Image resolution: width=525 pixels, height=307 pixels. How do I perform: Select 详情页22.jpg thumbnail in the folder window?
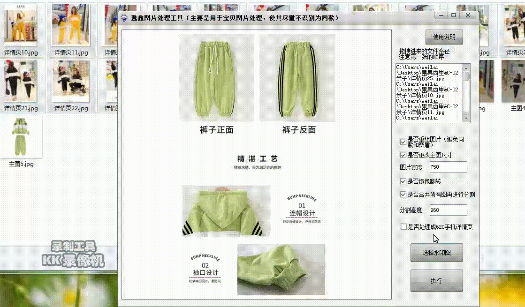[x=71, y=81]
